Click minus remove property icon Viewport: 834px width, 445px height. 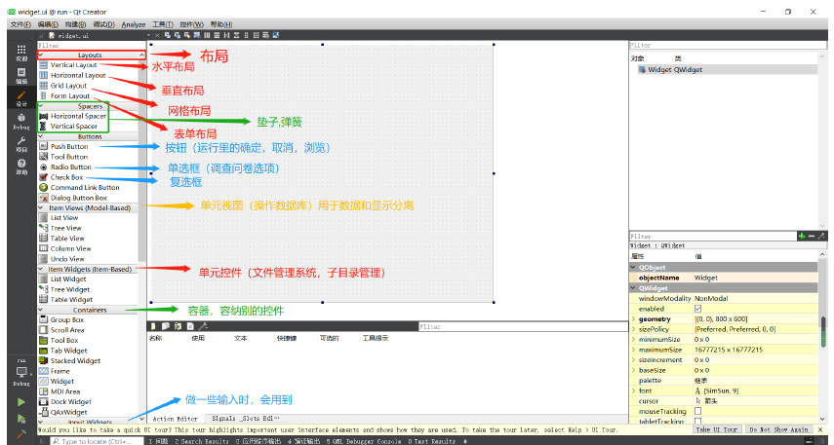(x=812, y=237)
